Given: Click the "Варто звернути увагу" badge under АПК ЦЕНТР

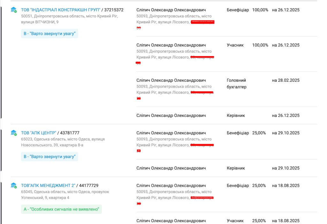Looking at the screenshot, I should click(x=49, y=156).
